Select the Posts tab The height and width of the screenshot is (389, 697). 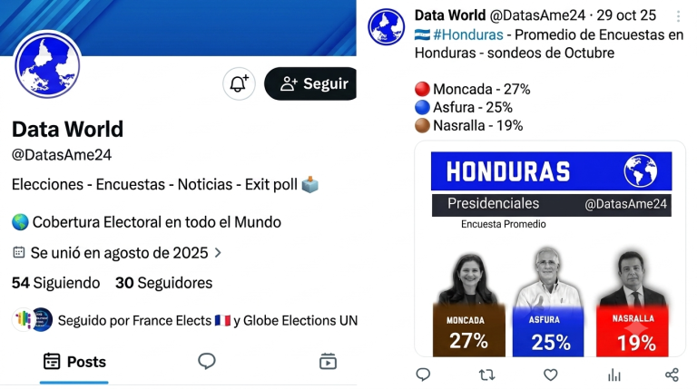[74, 362]
